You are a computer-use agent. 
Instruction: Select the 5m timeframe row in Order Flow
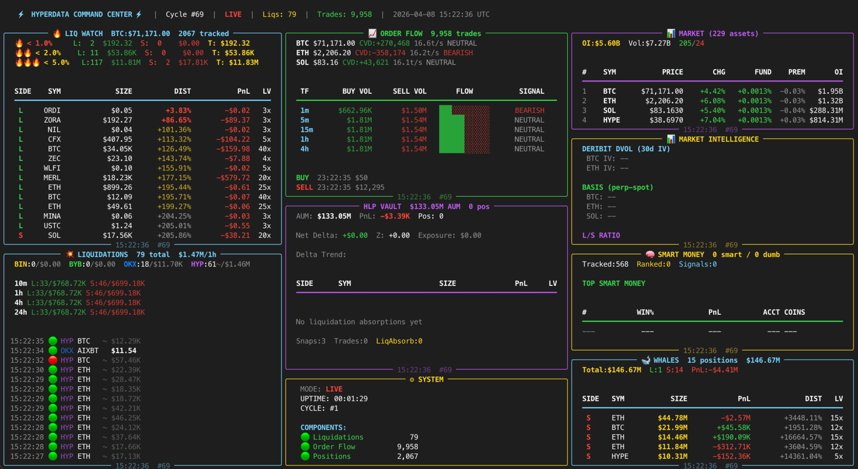[x=426, y=120]
